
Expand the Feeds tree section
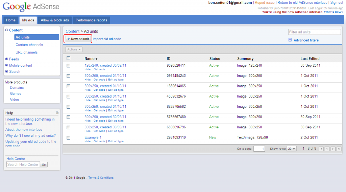(x=6, y=59)
